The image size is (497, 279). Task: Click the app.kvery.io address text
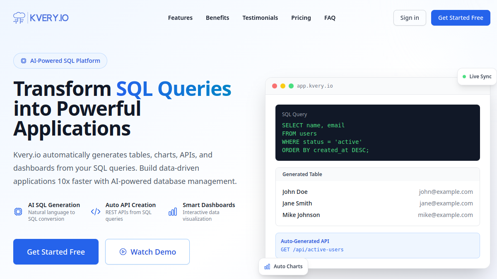pyautogui.click(x=315, y=86)
